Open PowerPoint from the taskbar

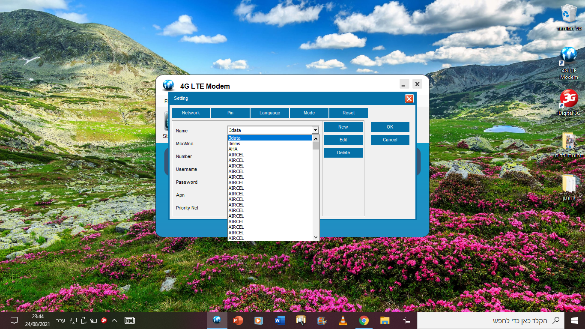[x=238, y=320]
